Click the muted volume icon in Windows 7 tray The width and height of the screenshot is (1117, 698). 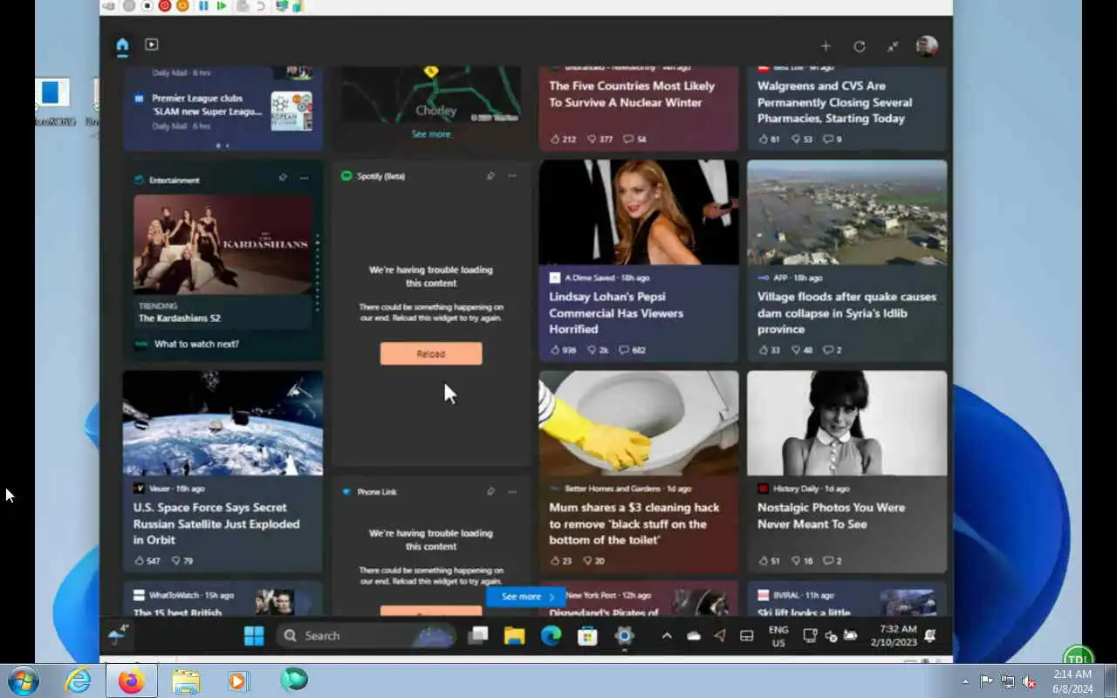(1029, 681)
